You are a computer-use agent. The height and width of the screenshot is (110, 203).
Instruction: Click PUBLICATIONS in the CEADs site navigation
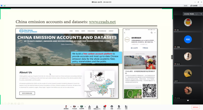point(91,31)
